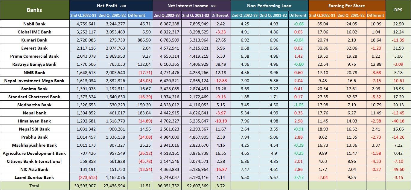Click the Nabil Bank row label
Image resolution: width=411 pixels, height=190 pixels.
pos(34,24)
